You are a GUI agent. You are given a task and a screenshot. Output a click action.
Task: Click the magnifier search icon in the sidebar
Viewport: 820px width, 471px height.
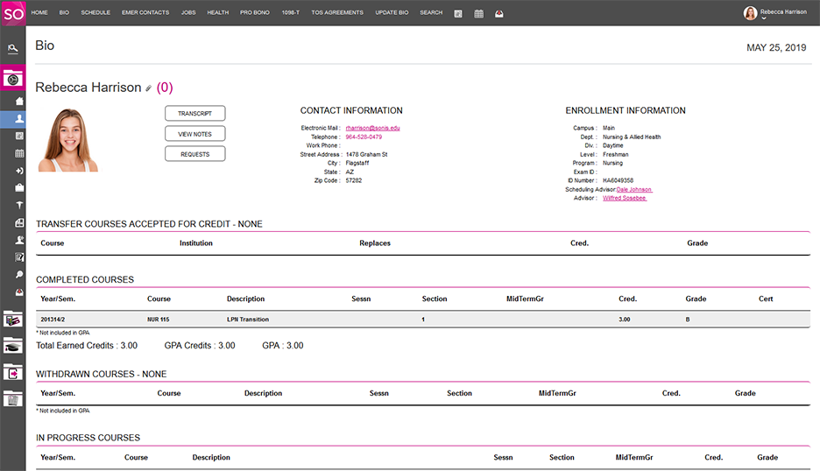click(19, 274)
